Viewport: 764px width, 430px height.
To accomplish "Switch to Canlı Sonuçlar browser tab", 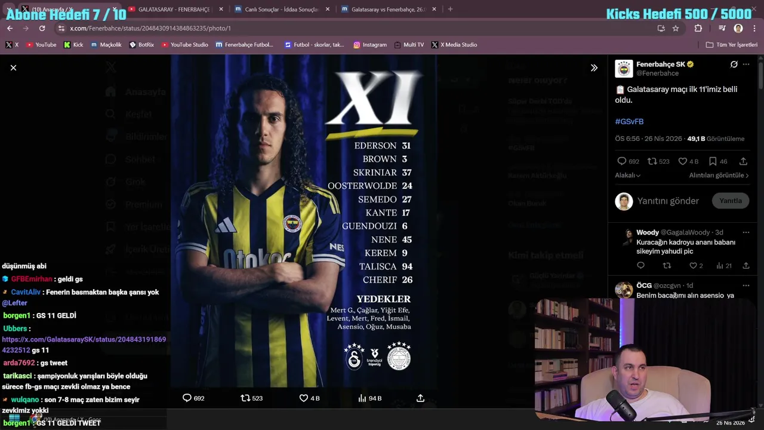I will (x=282, y=10).
